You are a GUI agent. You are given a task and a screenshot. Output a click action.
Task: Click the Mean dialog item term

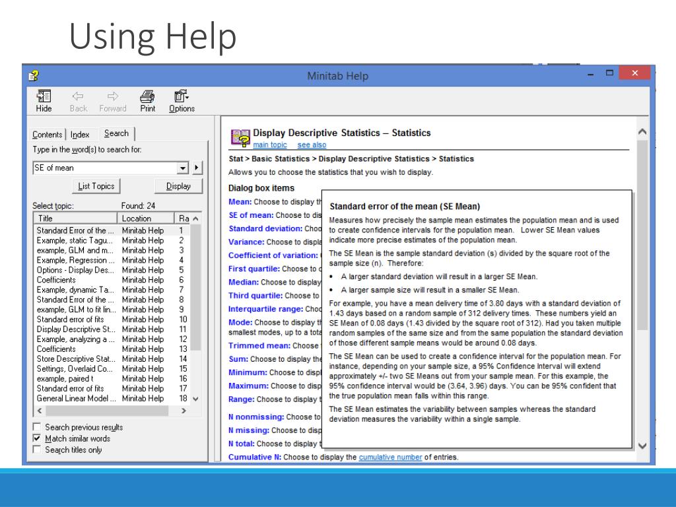tap(240, 202)
